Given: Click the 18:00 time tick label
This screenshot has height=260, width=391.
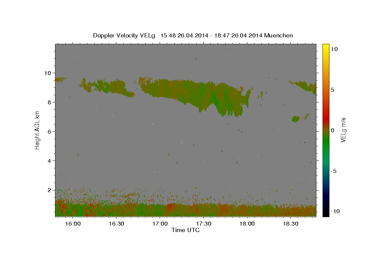Looking at the screenshot, I should click(247, 224).
